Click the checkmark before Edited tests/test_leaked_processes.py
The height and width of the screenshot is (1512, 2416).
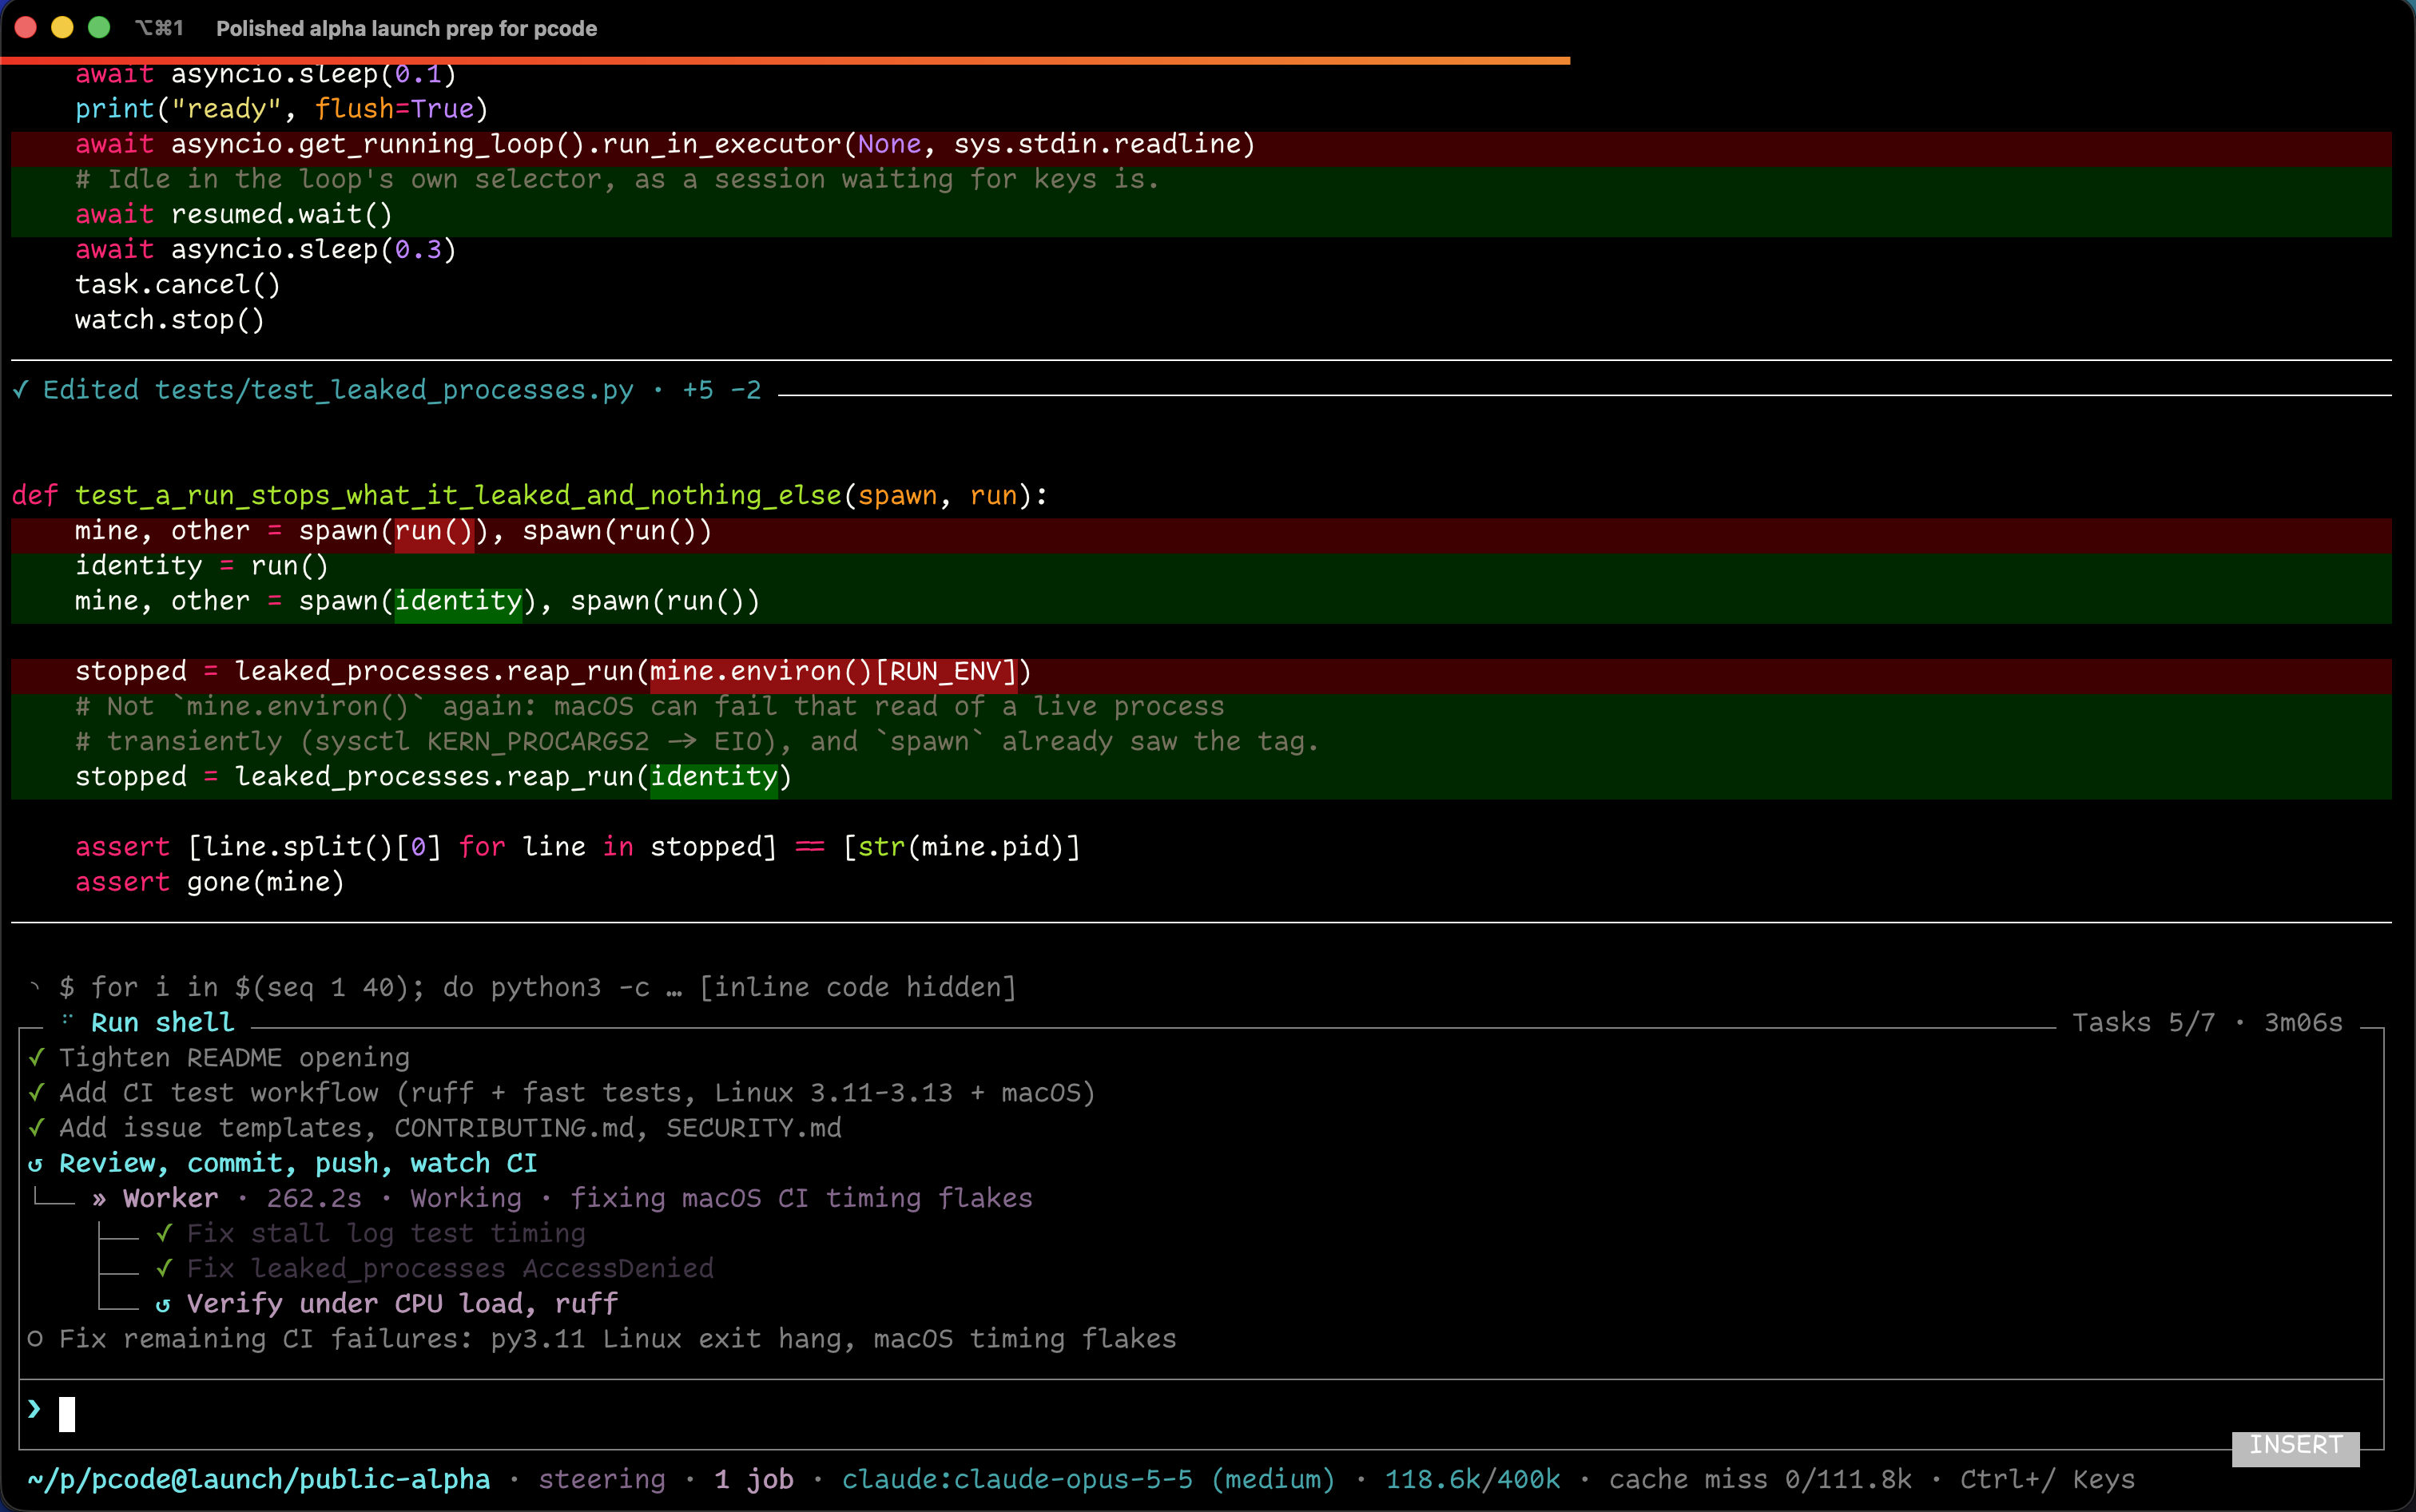click(20, 390)
